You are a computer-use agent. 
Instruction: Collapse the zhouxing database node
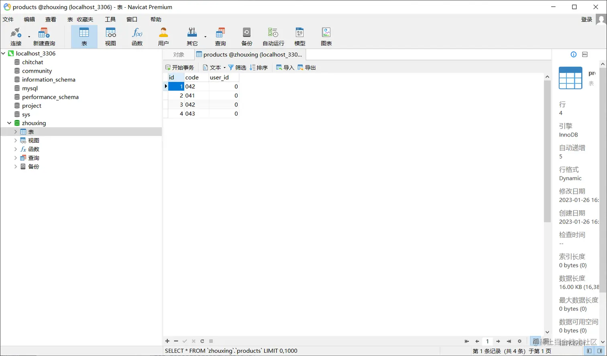9,123
